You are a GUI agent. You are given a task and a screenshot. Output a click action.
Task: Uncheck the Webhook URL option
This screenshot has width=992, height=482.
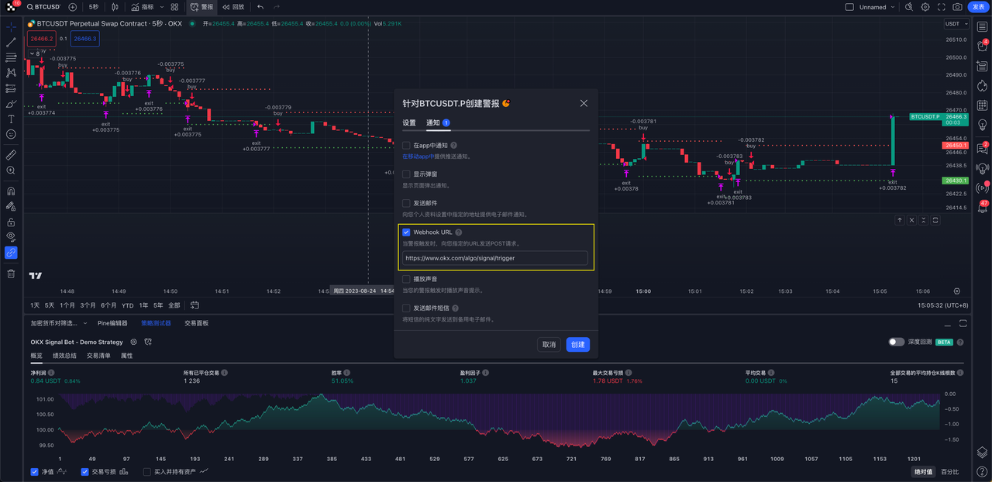click(405, 232)
